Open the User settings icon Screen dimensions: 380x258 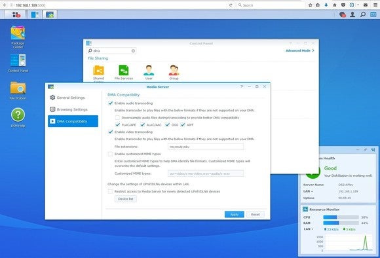149,72
